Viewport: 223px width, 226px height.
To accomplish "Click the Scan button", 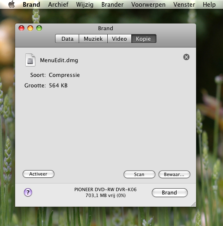I will pyautogui.click(x=139, y=174).
